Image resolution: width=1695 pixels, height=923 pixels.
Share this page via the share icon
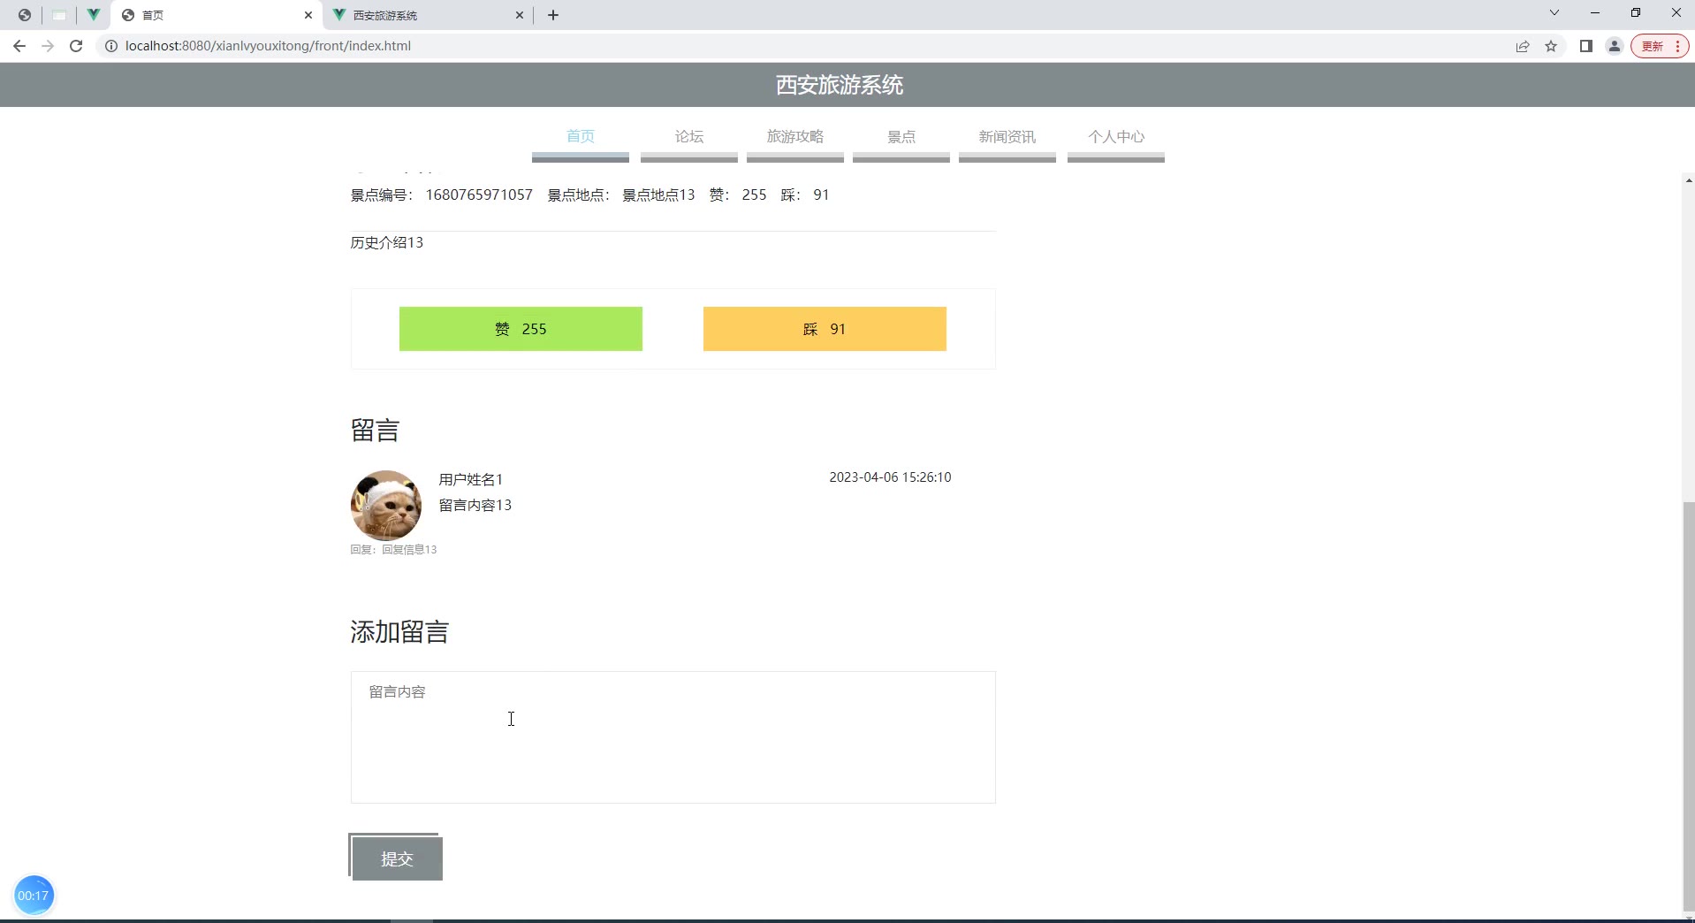[1523, 46]
